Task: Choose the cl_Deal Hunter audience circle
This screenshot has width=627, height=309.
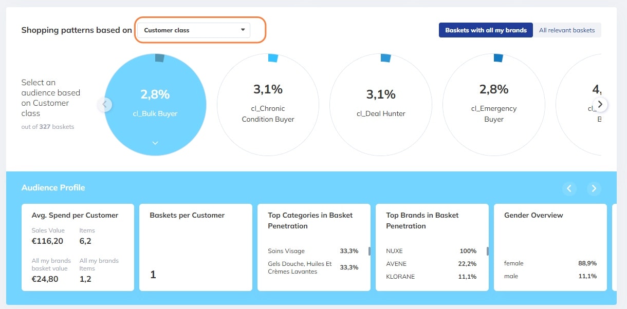Action: pyautogui.click(x=381, y=104)
